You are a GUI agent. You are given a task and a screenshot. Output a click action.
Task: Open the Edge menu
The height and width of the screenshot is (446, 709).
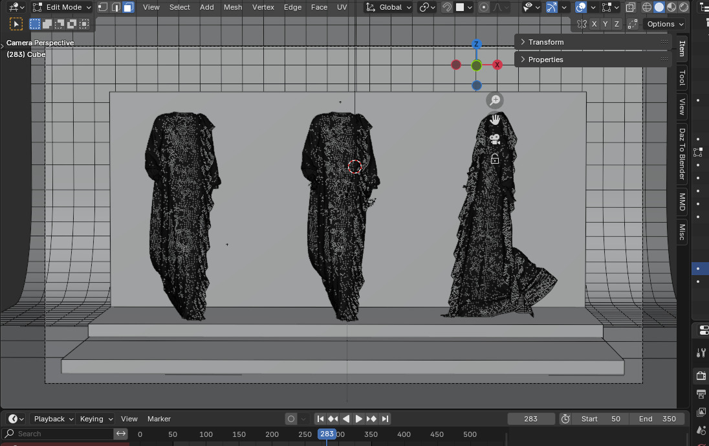292,7
